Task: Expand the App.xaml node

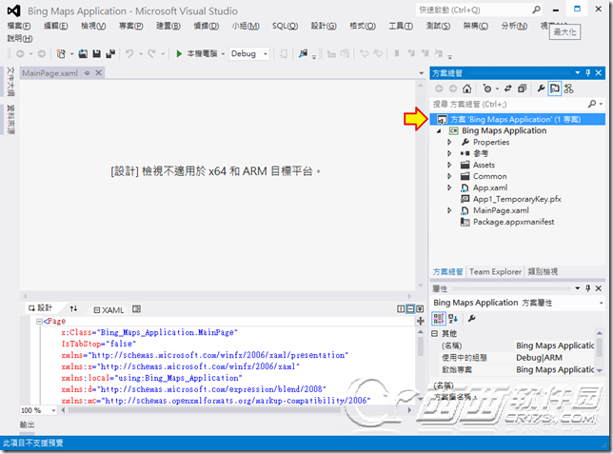Action: click(x=449, y=188)
